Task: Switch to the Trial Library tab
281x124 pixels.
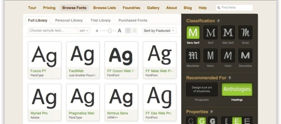Action: point(101,20)
